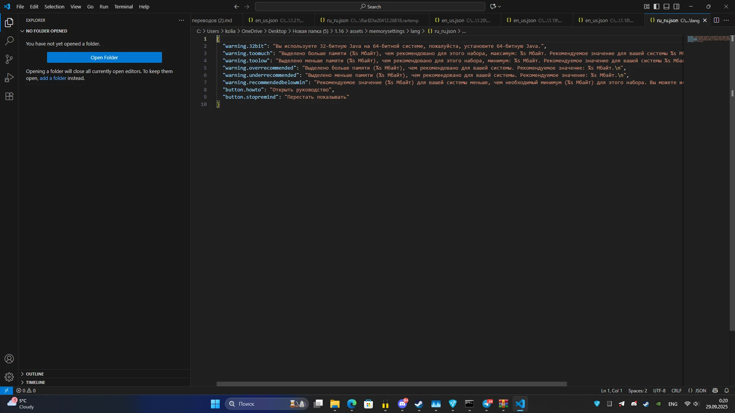The width and height of the screenshot is (735, 413).
Task: Click the search command center field
Action: pyautogui.click(x=370, y=7)
